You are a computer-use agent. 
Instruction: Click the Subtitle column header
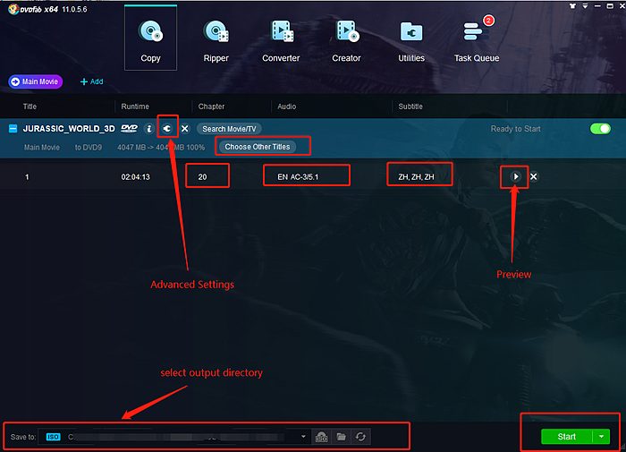click(x=410, y=107)
